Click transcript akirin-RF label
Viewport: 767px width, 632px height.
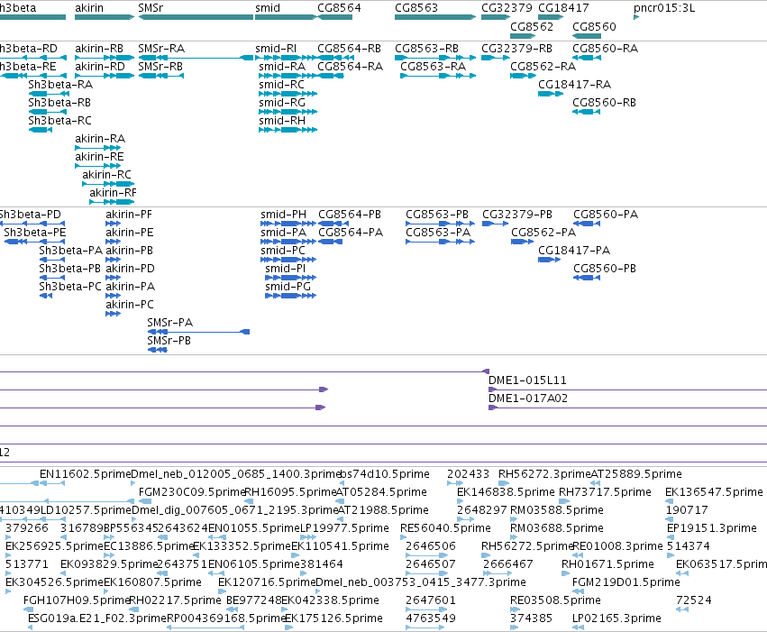(x=113, y=193)
